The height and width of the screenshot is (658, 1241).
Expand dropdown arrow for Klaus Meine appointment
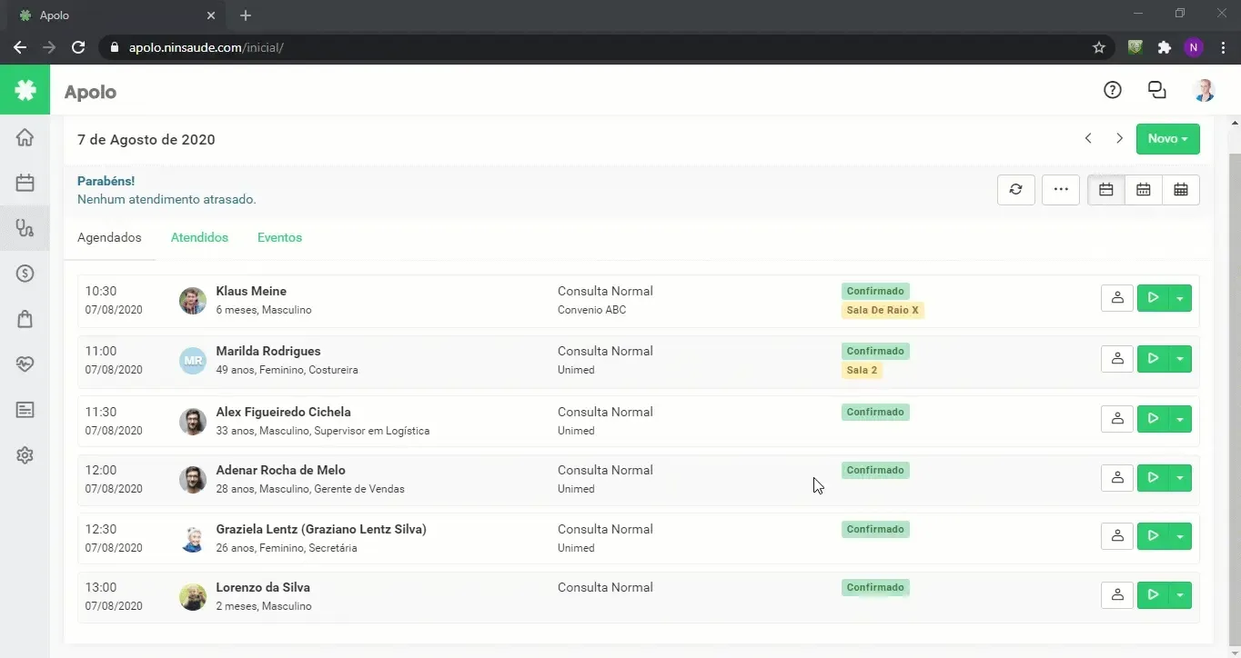(x=1180, y=298)
